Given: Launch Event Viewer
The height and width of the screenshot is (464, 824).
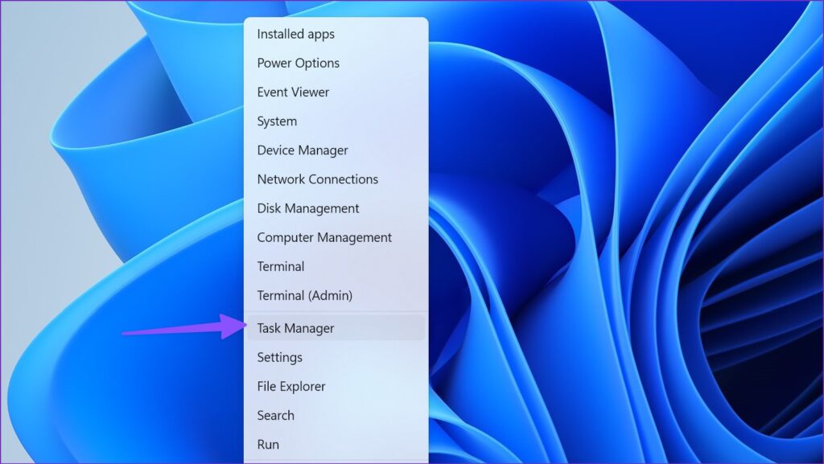Looking at the screenshot, I should (292, 92).
